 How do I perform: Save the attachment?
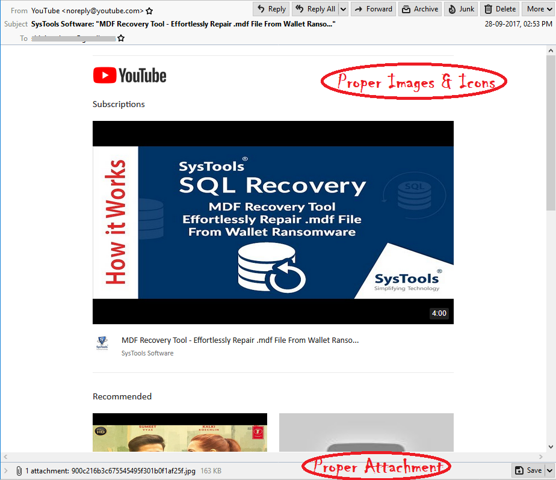[529, 470]
